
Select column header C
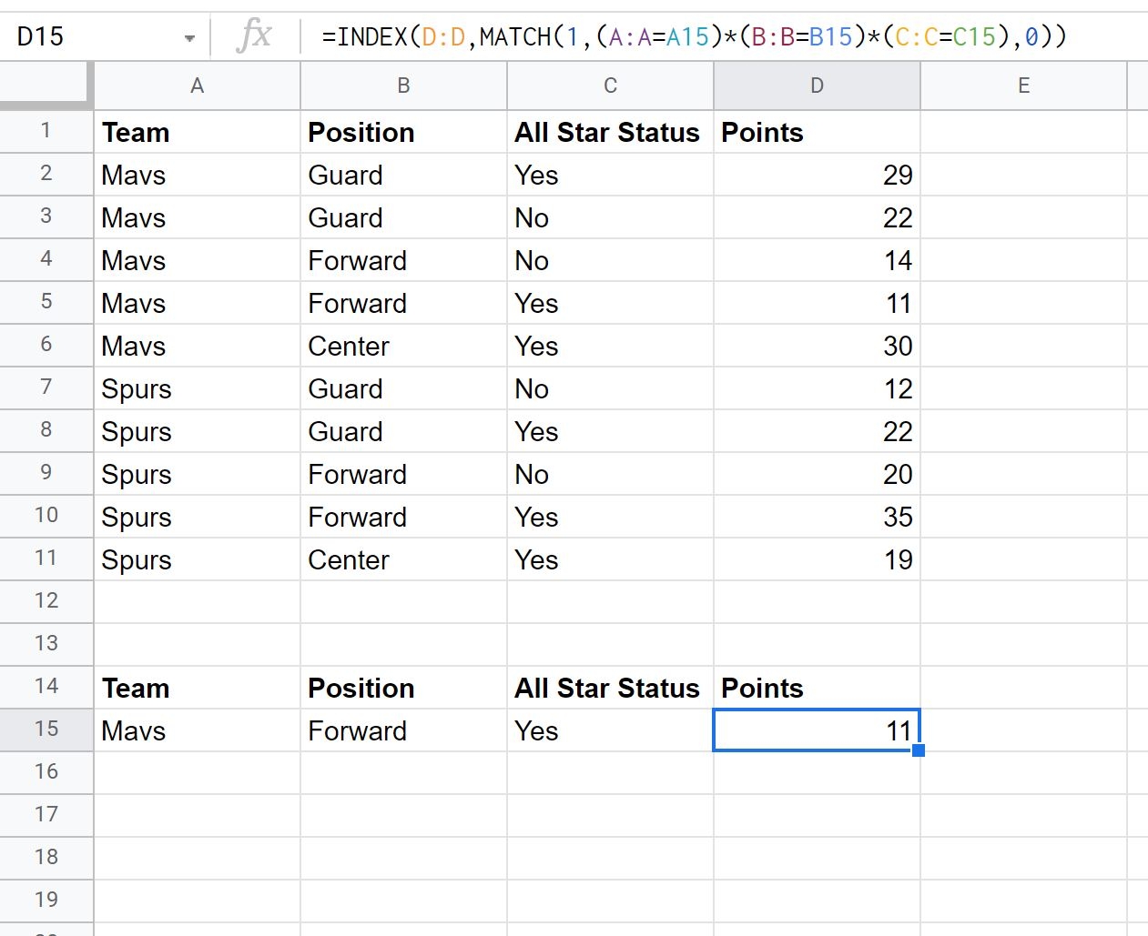(610, 85)
